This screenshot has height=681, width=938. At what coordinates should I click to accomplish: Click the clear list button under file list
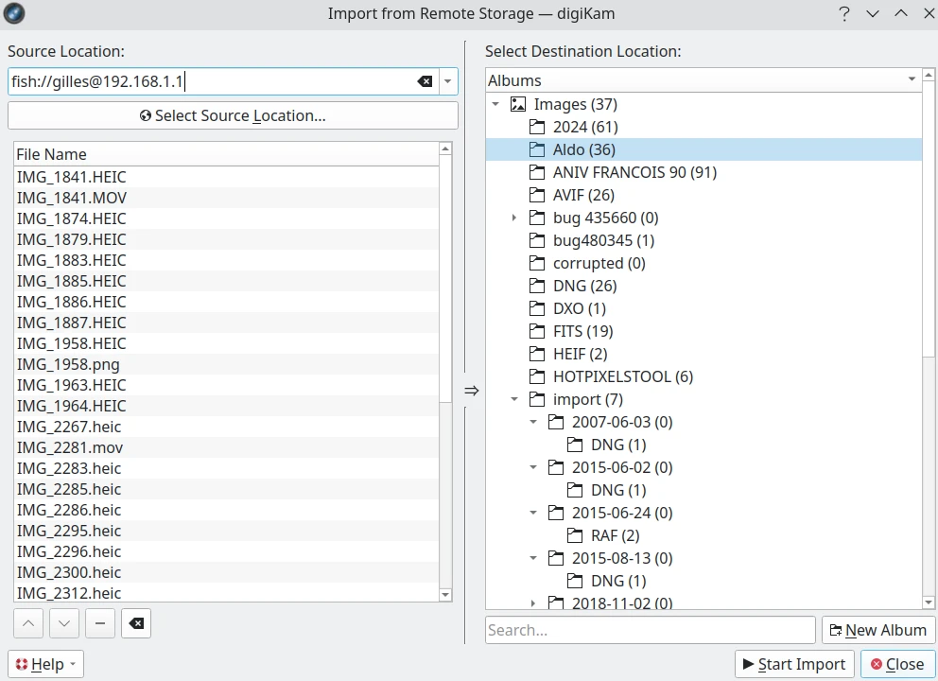[136, 623]
